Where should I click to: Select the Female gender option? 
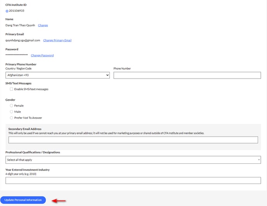pos(11,106)
